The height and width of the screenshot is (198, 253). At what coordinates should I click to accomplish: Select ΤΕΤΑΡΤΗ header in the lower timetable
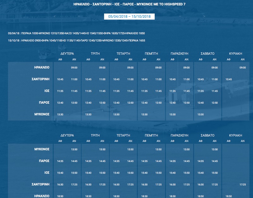(123, 135)
